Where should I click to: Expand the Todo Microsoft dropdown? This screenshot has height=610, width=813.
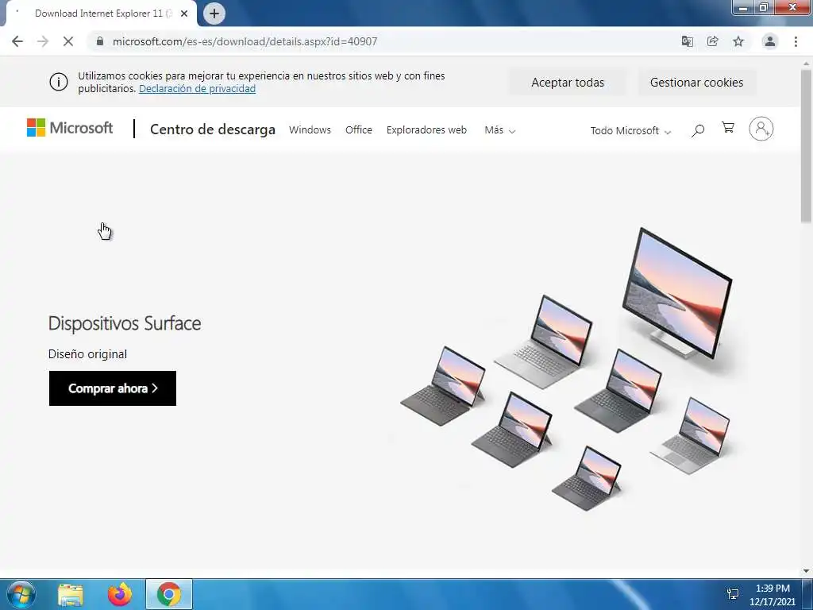point(630,131)
